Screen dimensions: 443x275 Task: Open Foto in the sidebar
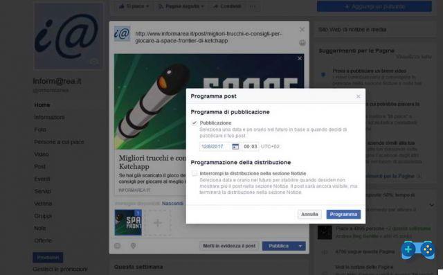[x=40, y=130]
